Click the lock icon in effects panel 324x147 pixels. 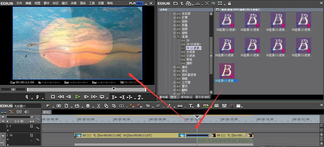click(229, 4)
